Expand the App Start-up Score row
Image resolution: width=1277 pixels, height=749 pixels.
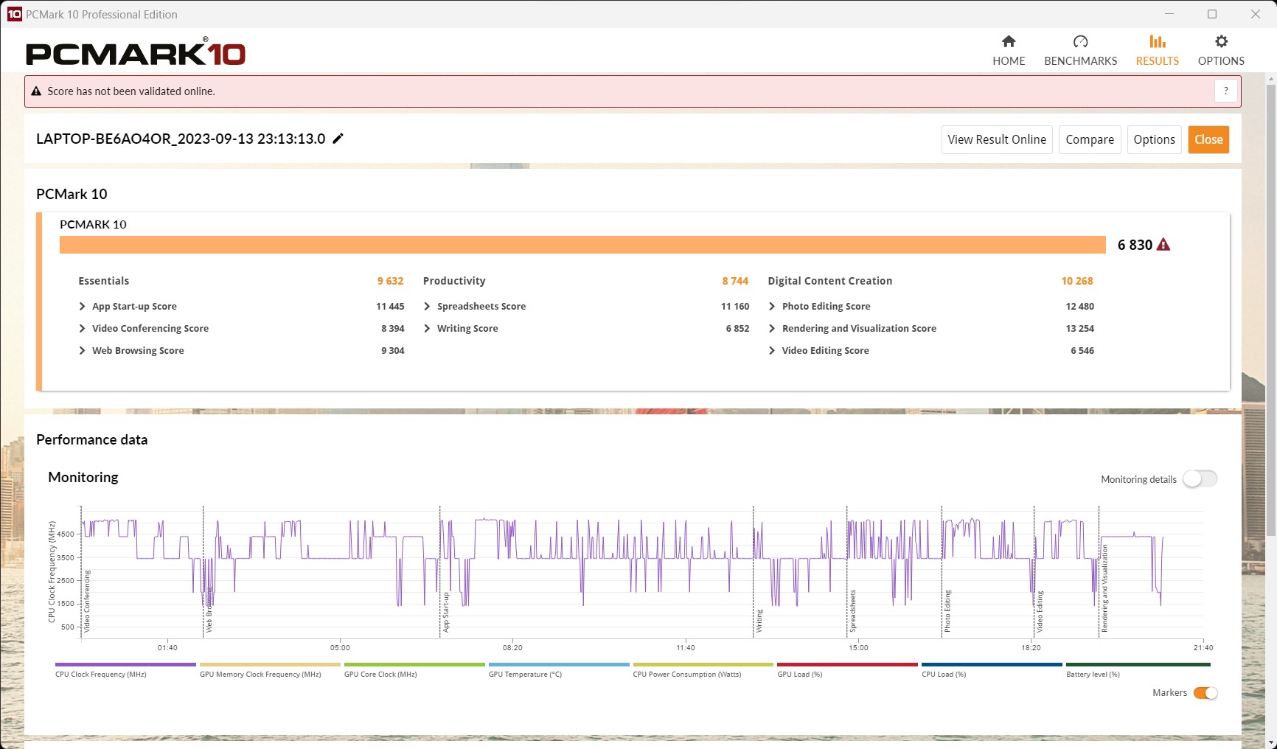82,307
